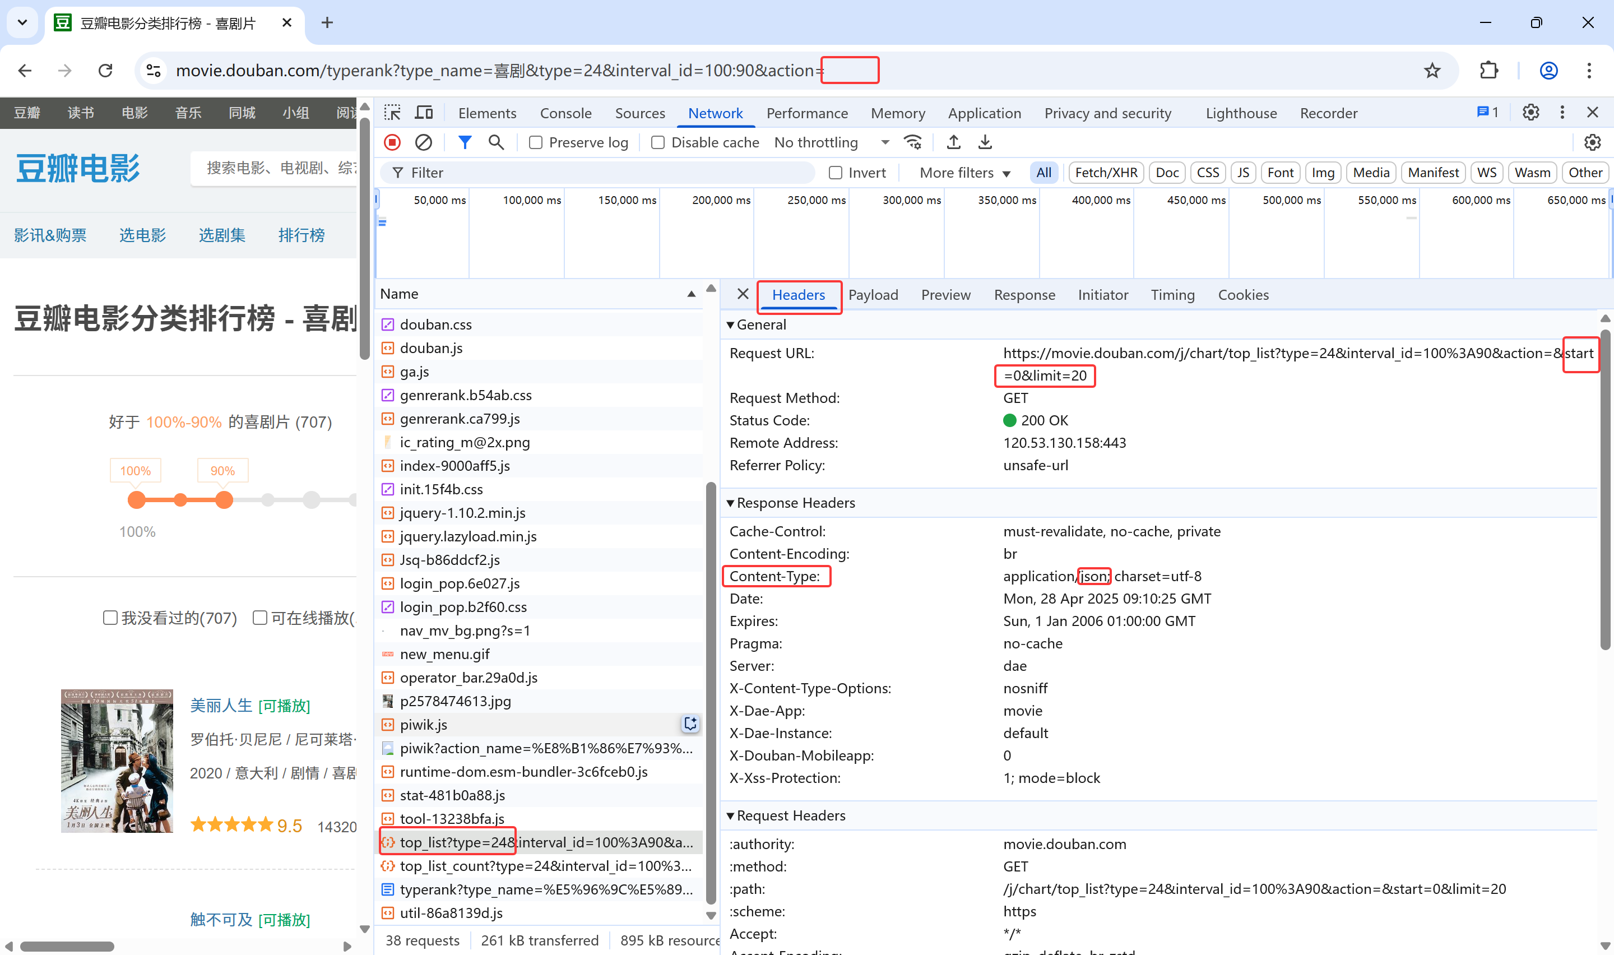Image resolution: width=1614 pixels, height=955 pixels.
Task: Expand the More filters dropdown
Action: pos(964,173)
